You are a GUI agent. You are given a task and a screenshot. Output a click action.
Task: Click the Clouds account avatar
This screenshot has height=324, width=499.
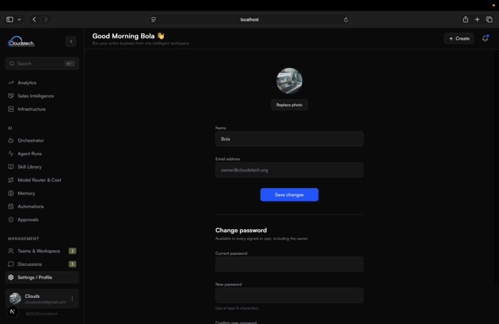coord(15,299)
